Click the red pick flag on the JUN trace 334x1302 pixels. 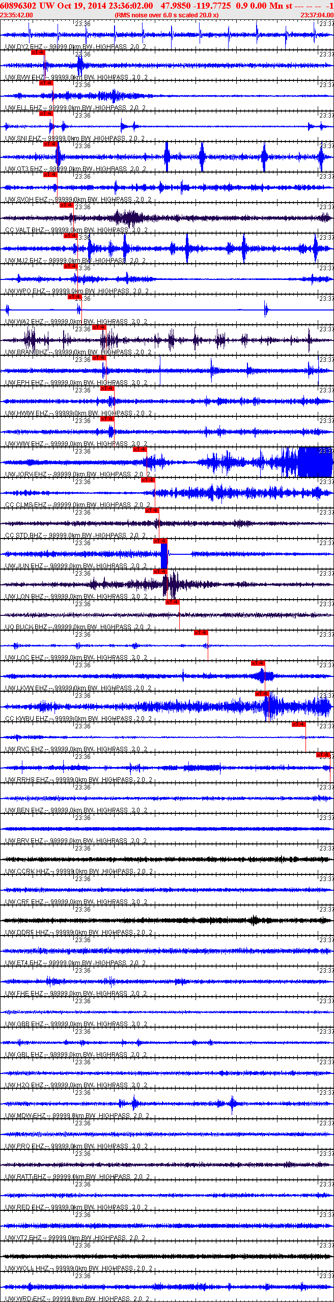point(160,541)
